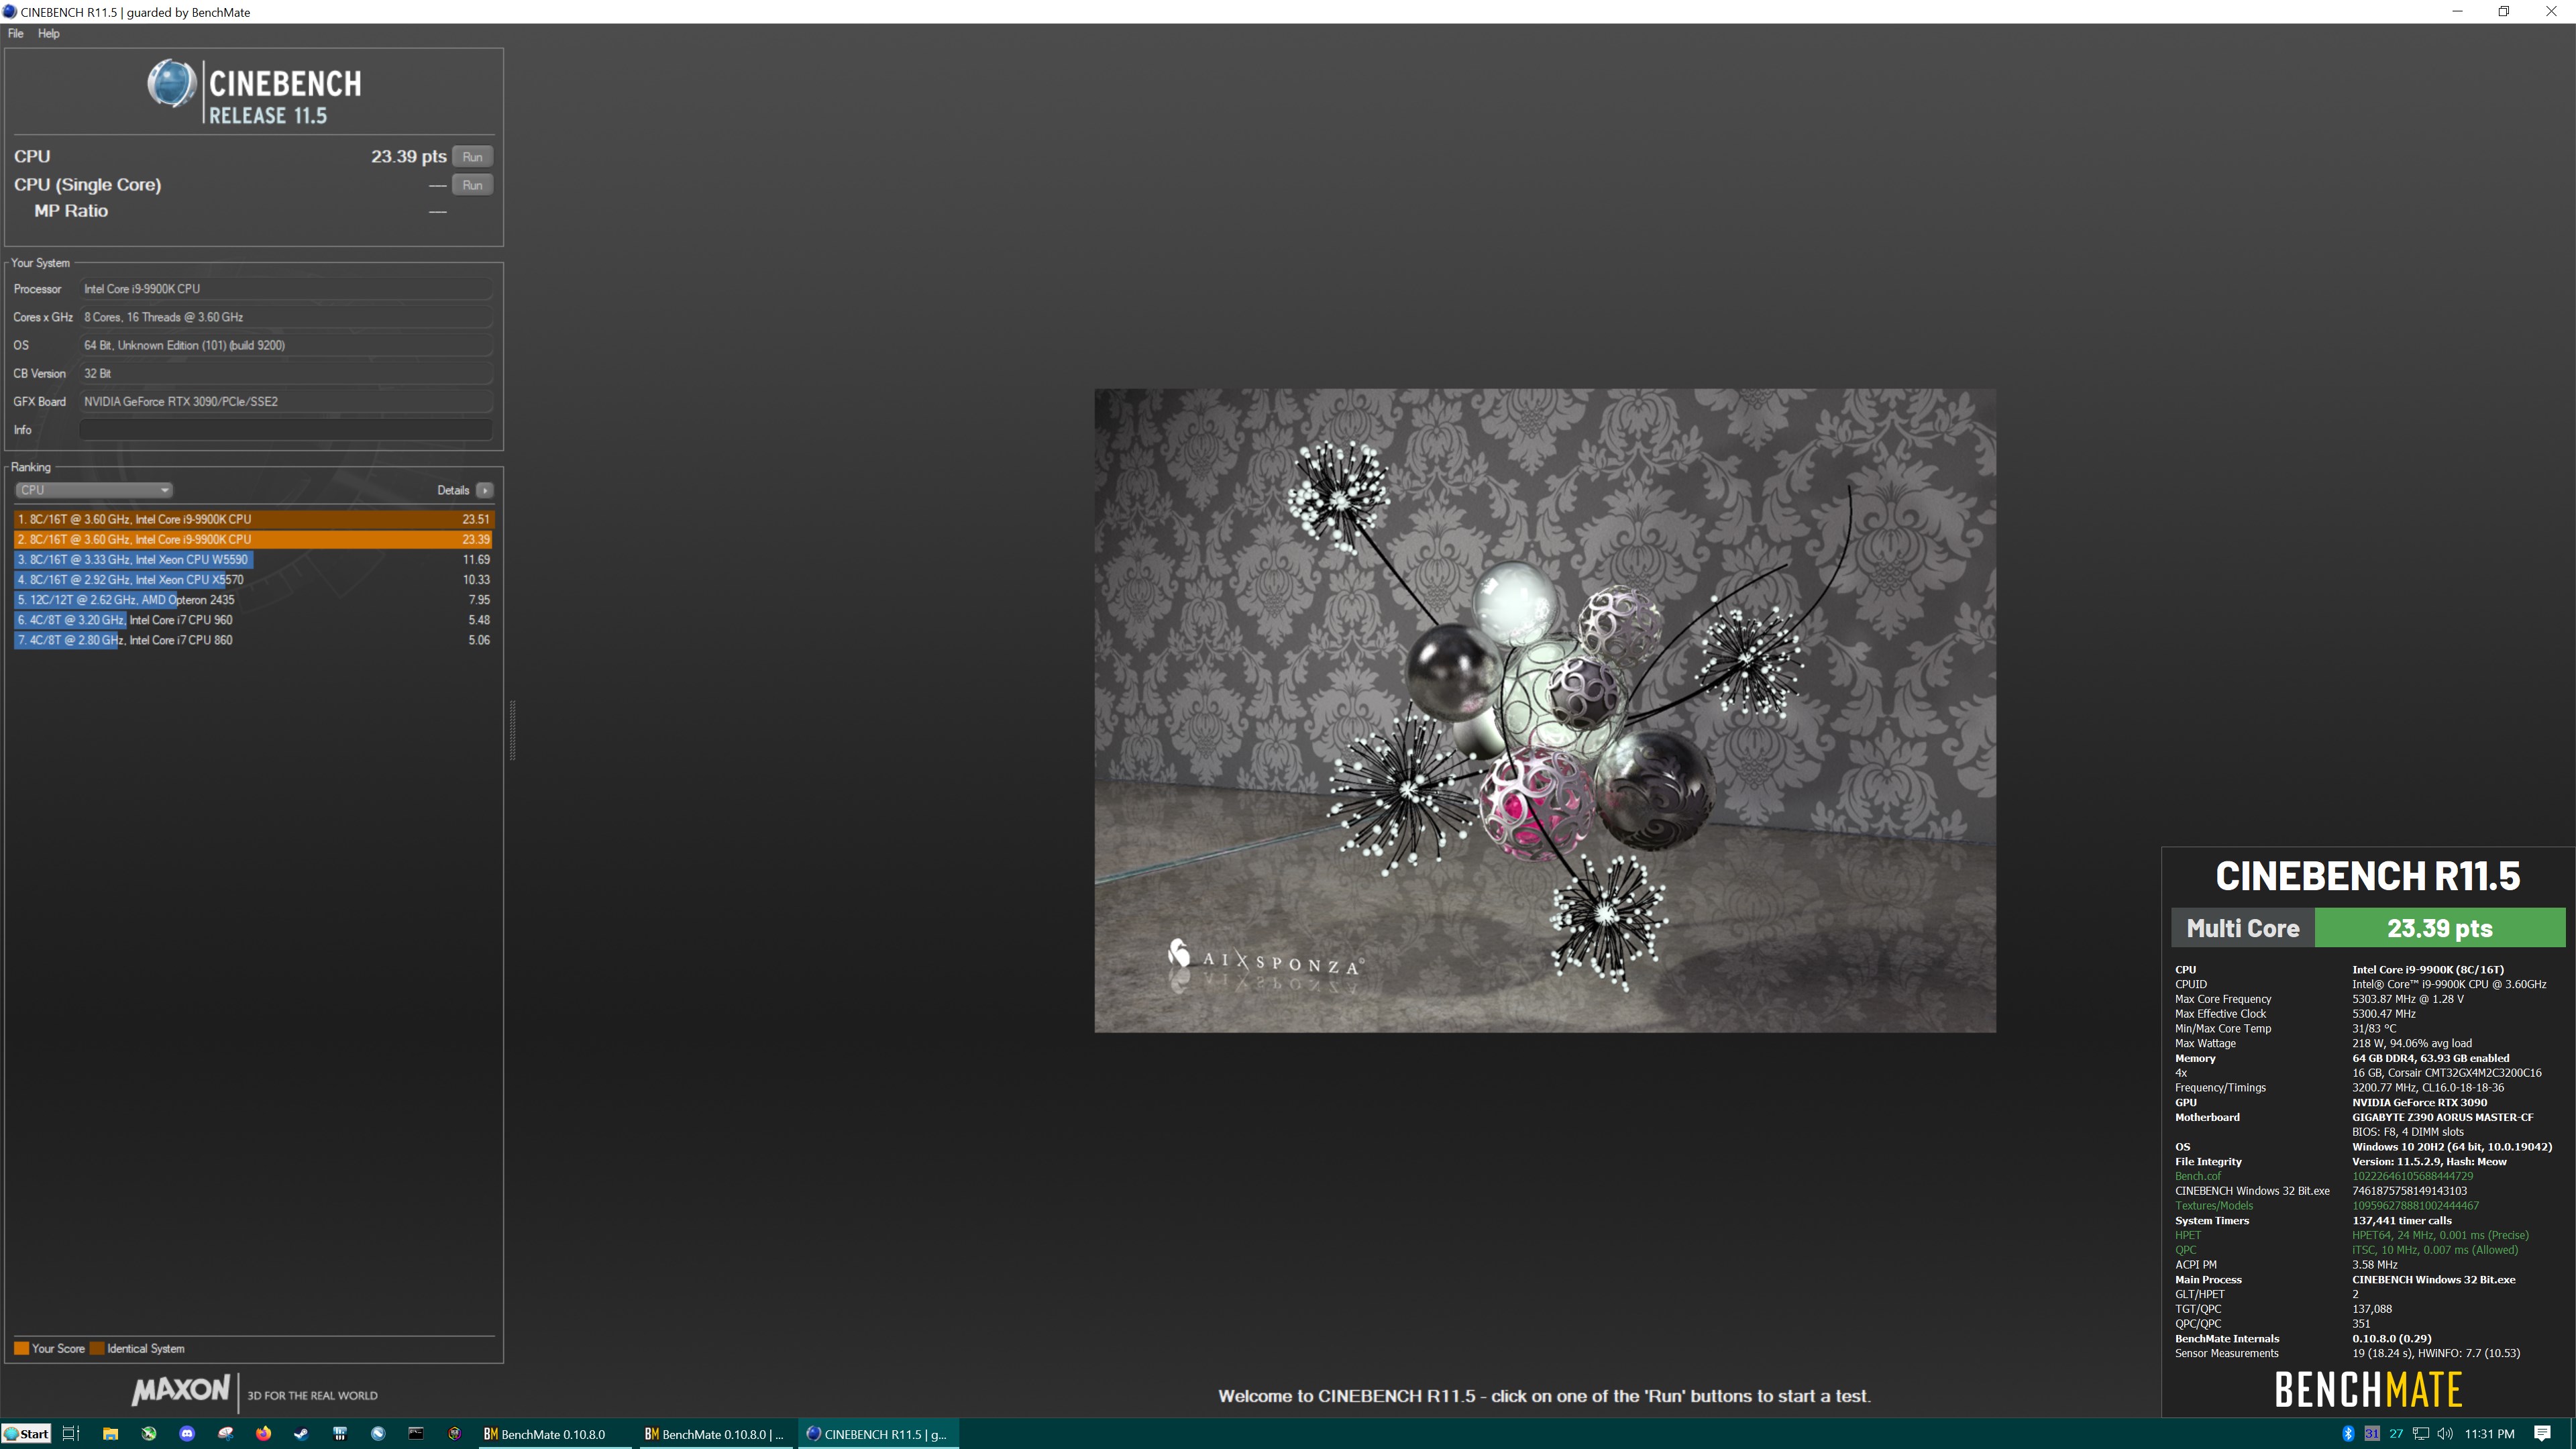Click the MAXON logo

pos(181,1390)
